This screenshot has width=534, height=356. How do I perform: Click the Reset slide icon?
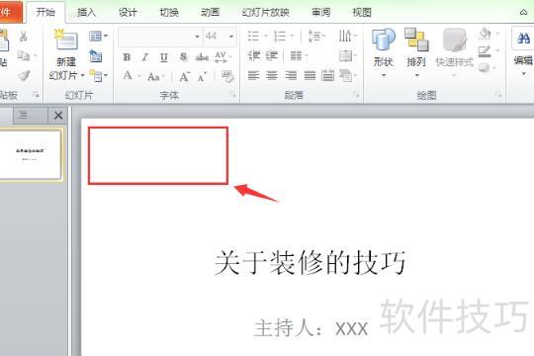[96, 55]
